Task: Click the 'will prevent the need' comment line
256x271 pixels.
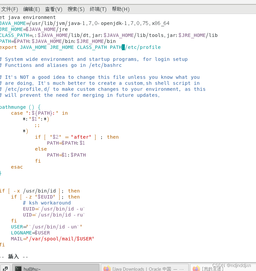Action: (x=80, y=95)
